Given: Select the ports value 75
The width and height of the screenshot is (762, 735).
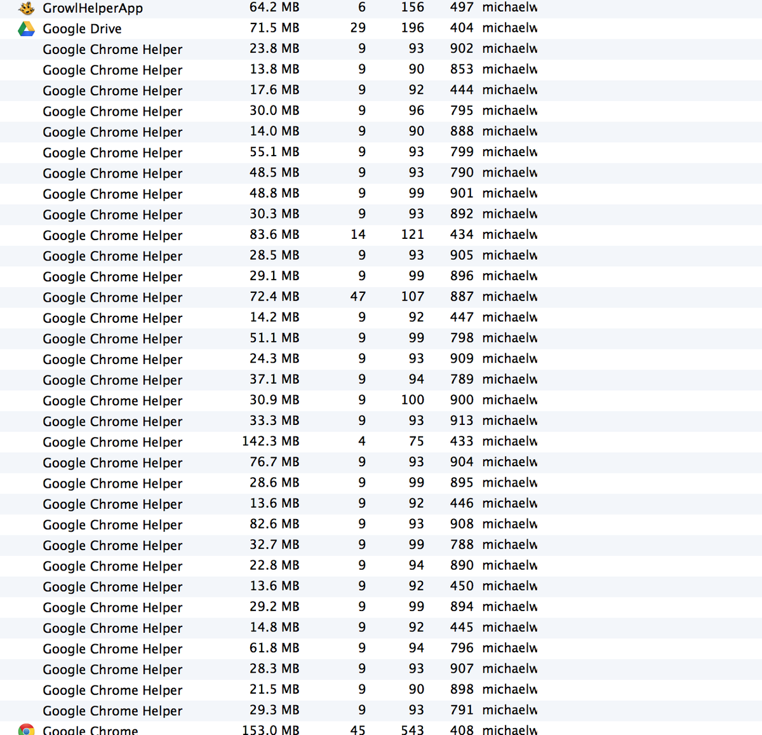Looking at the screenshot, I should click(417, 441).
